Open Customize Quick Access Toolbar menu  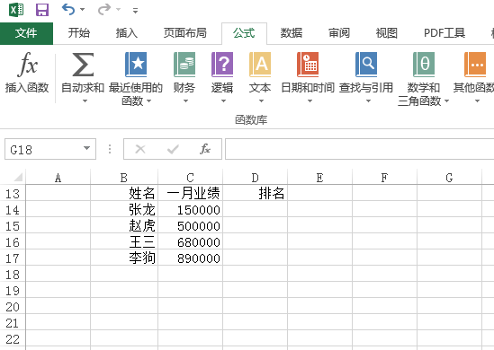136,11
